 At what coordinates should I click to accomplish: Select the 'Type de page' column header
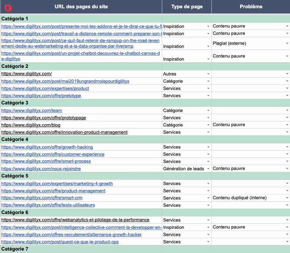(x=187, y=7)
